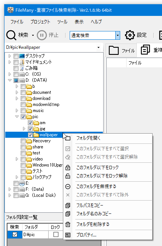Expand the jpg folder node
Viewport: 162px width, 246px height.
pyautogui.click(x=24, y=129)
